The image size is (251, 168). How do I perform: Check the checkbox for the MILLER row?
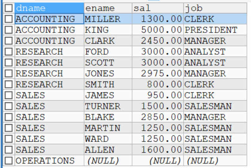point(10,19)
